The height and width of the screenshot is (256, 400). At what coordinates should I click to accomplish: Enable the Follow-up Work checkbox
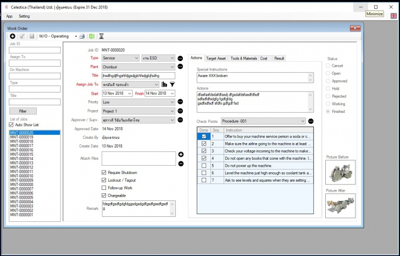click(x=104, y=188)
